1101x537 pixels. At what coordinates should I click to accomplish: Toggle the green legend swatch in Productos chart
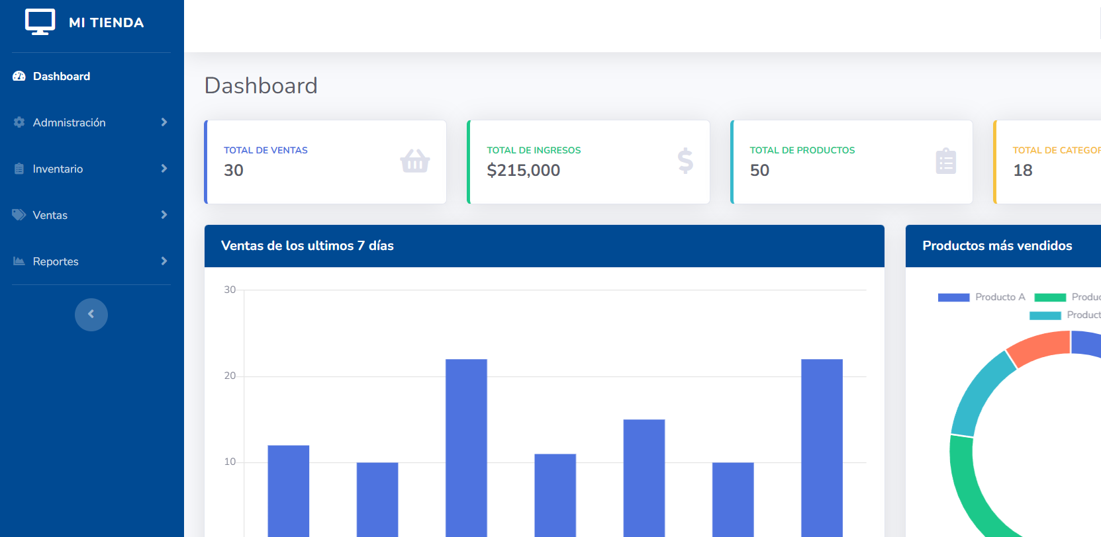(x=1050, y=298)
